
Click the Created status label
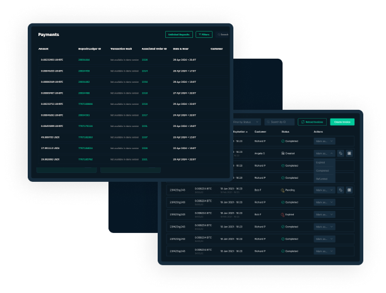click(290, 153)
